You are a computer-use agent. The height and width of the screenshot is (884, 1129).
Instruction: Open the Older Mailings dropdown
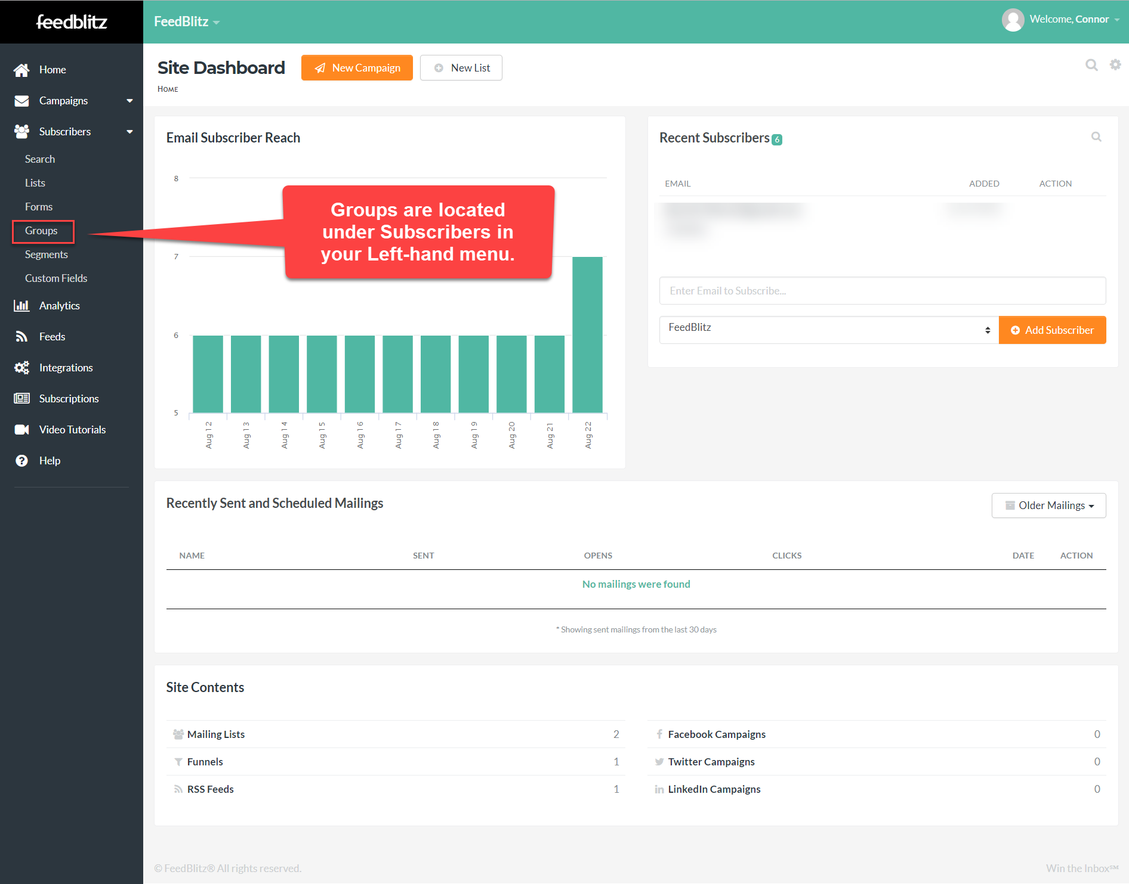[x=1048, y=505]
